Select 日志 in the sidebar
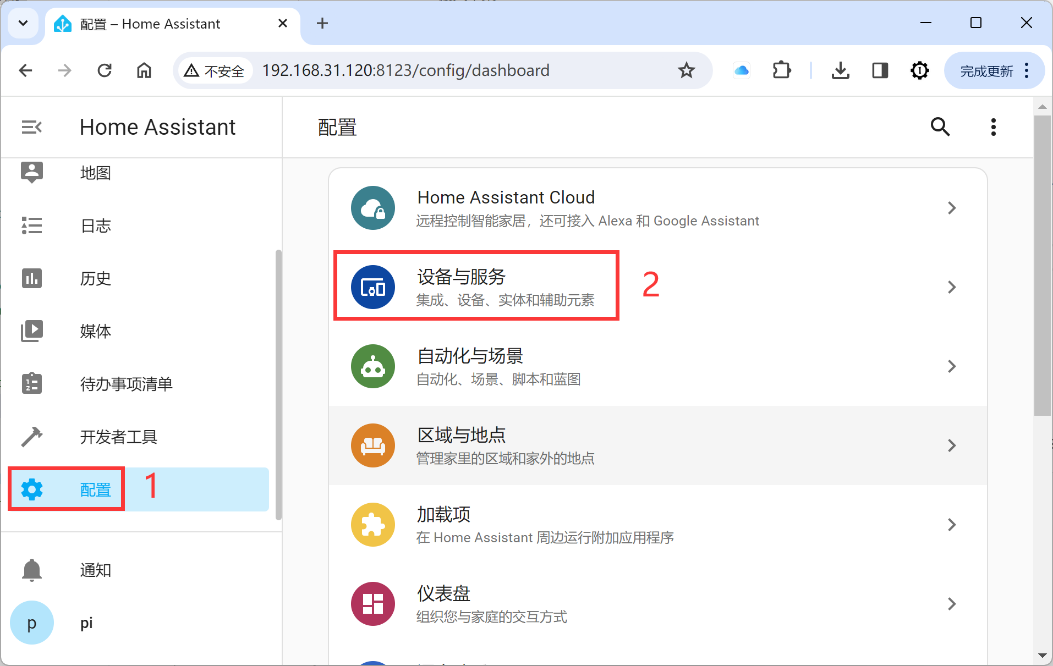 [95, 225]
